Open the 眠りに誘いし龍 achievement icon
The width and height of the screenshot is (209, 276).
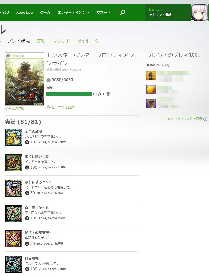pyautogui.click(x=14, y=163)
